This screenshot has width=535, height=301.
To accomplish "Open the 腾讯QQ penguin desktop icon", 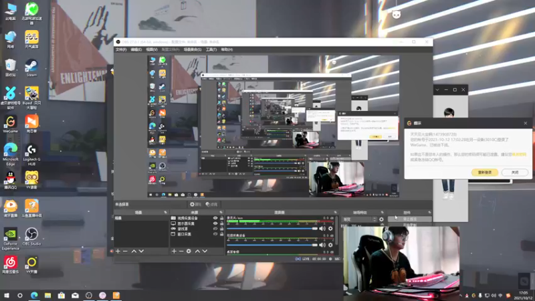I will [x=11, y=181].
